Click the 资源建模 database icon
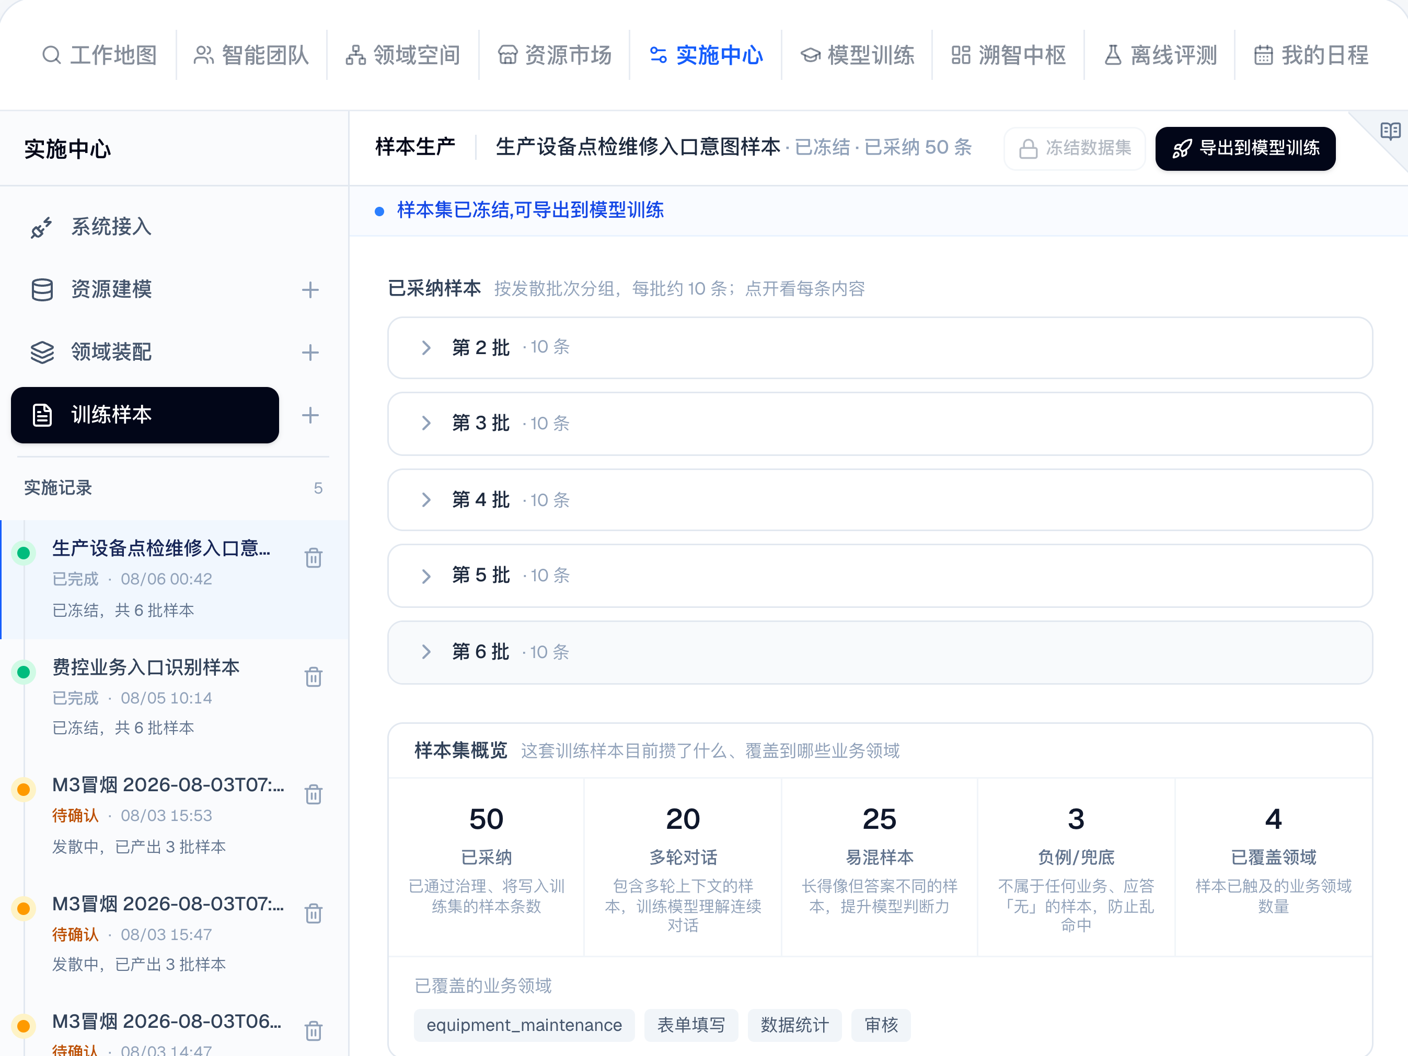 (x=42, y=289)
